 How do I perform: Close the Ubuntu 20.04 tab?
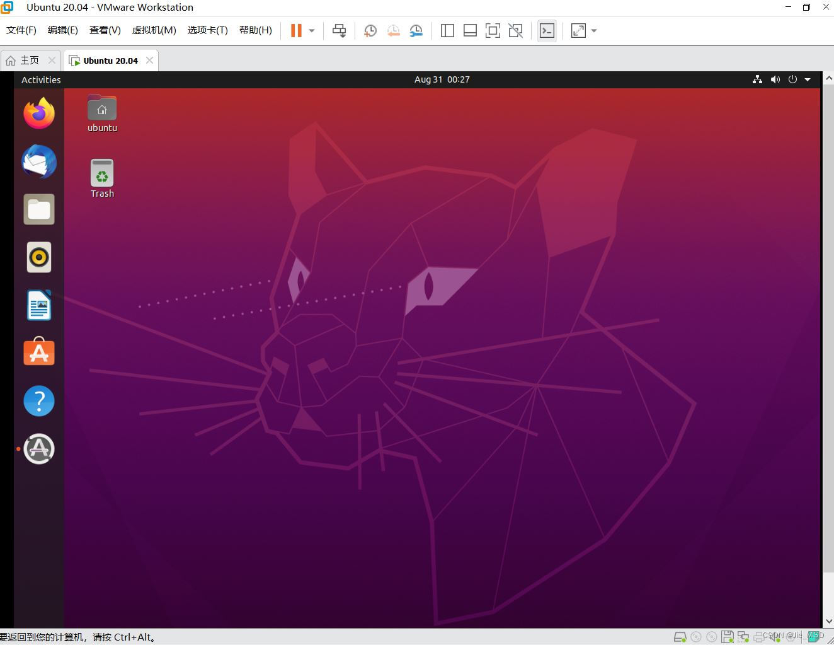tap(149, 61)
